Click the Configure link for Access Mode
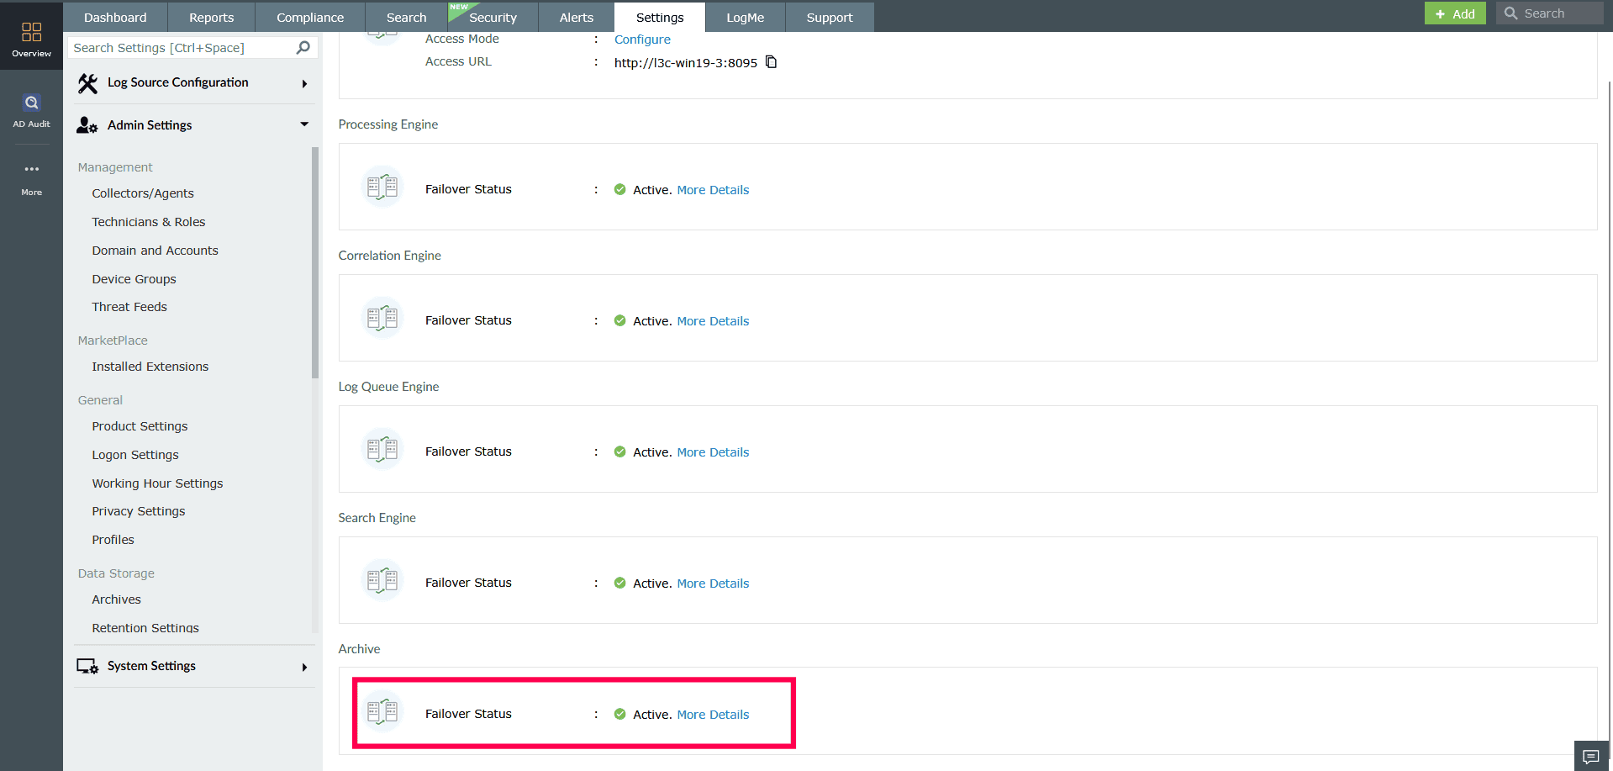The image size is (1613, 771). [x=641, y=39]
